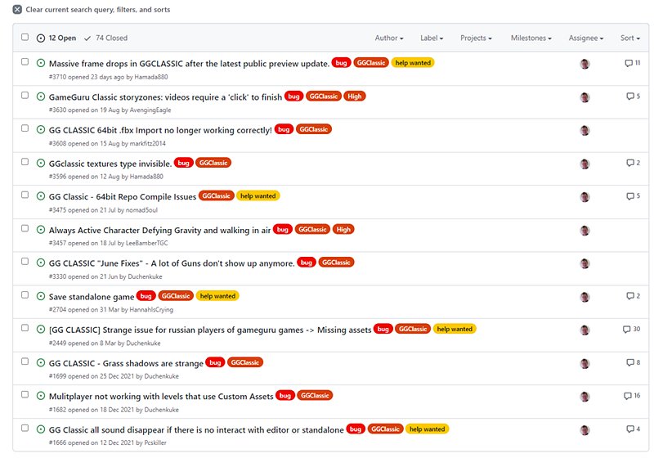
Task: Check the box for GG CLASSIC 64bit .fbx Import issue
Action: pyautogui.click(x=25, y=129)
